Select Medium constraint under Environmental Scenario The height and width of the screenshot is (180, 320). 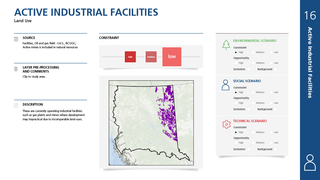pos(253,52)
